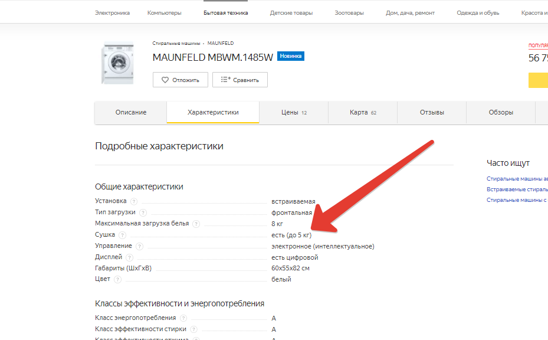Viewport: 548px width, 340px height.
Task: Open help icon next to Установка
Action: pyautogui.click(x=134, y=201)
